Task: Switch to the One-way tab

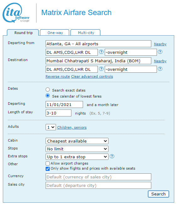Action: 55,33
